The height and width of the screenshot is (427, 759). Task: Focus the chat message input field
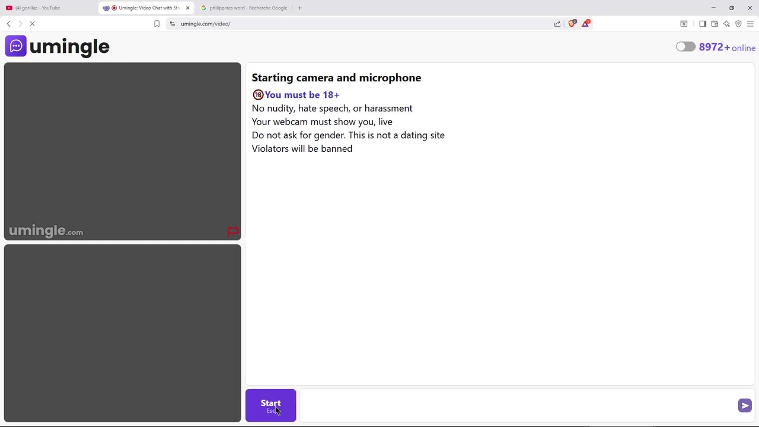[519, 406]
